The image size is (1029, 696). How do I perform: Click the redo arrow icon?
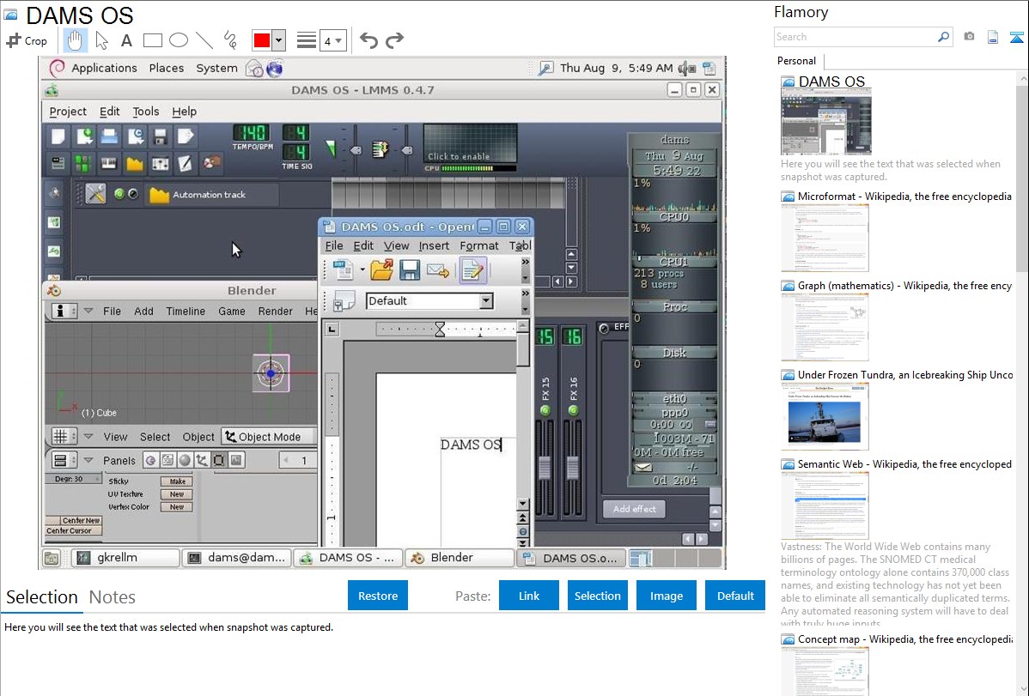[394, 40]
